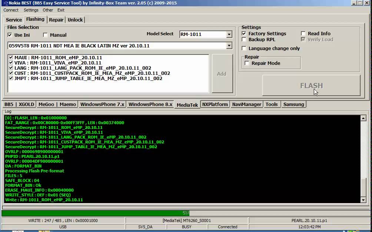Viewport: 372px width, 232px height.
Task: Switch to the Samsung tab
Action: point(294,105)
